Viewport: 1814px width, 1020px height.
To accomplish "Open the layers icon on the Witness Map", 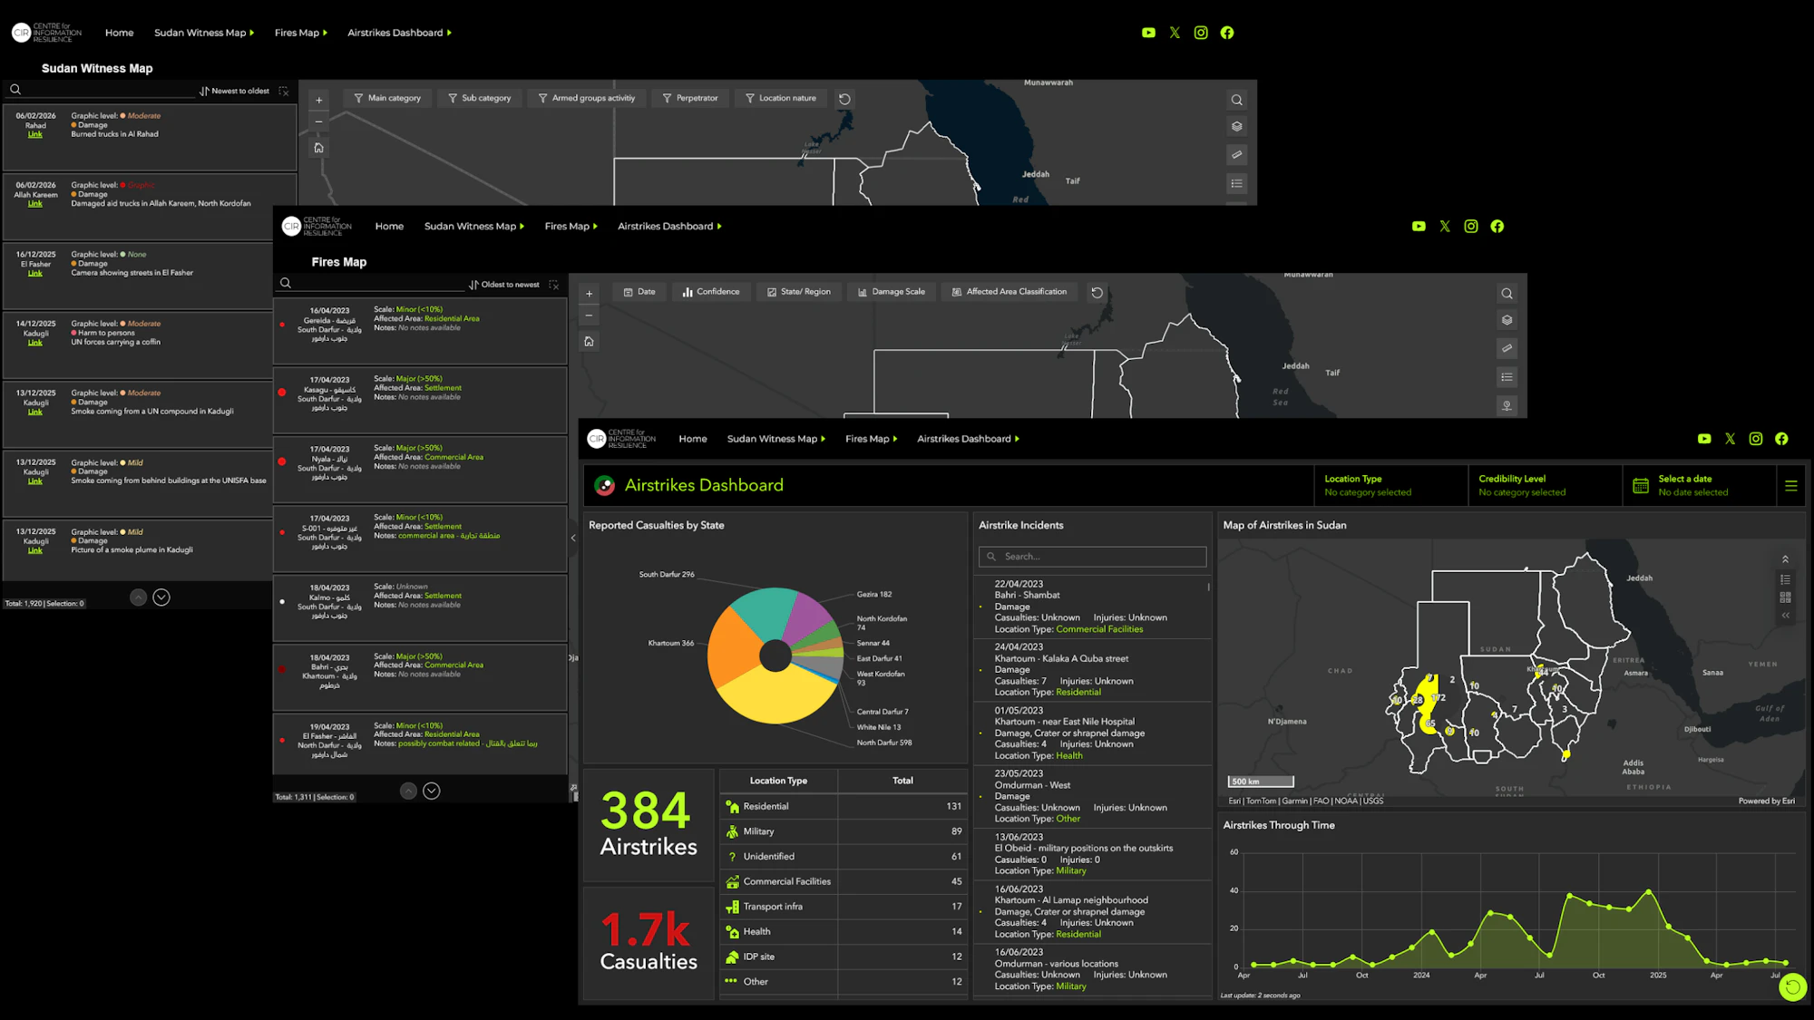I will click(x=1236, y=127).
